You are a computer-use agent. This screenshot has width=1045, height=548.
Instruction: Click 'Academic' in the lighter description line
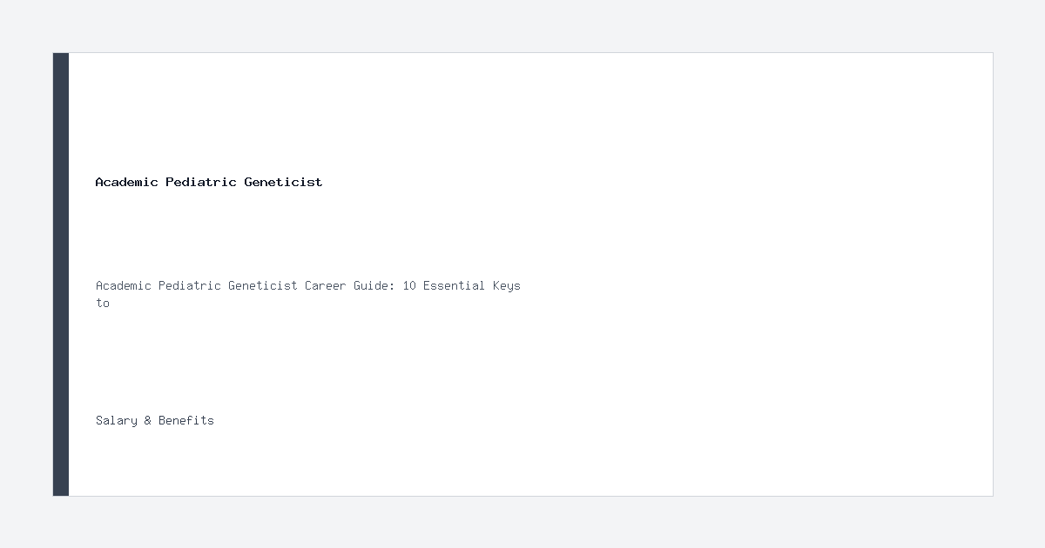[x=124, y=285]
